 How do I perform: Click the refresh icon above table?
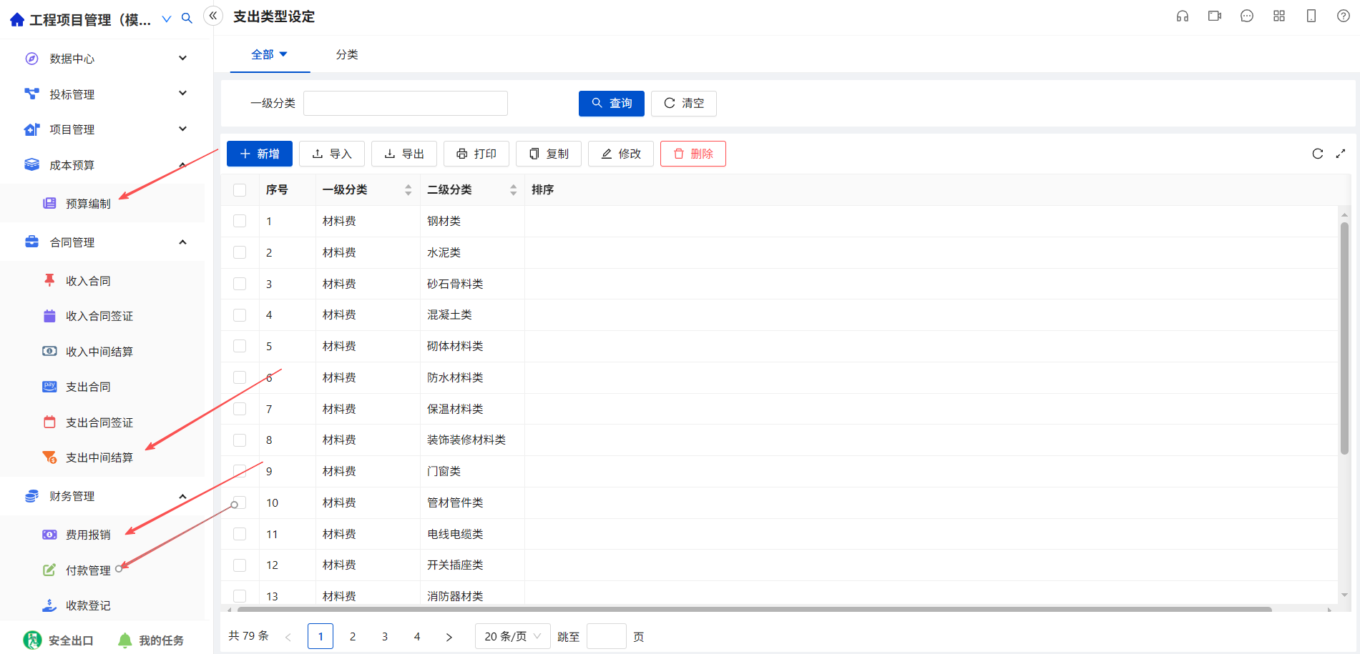(1318, 154)
